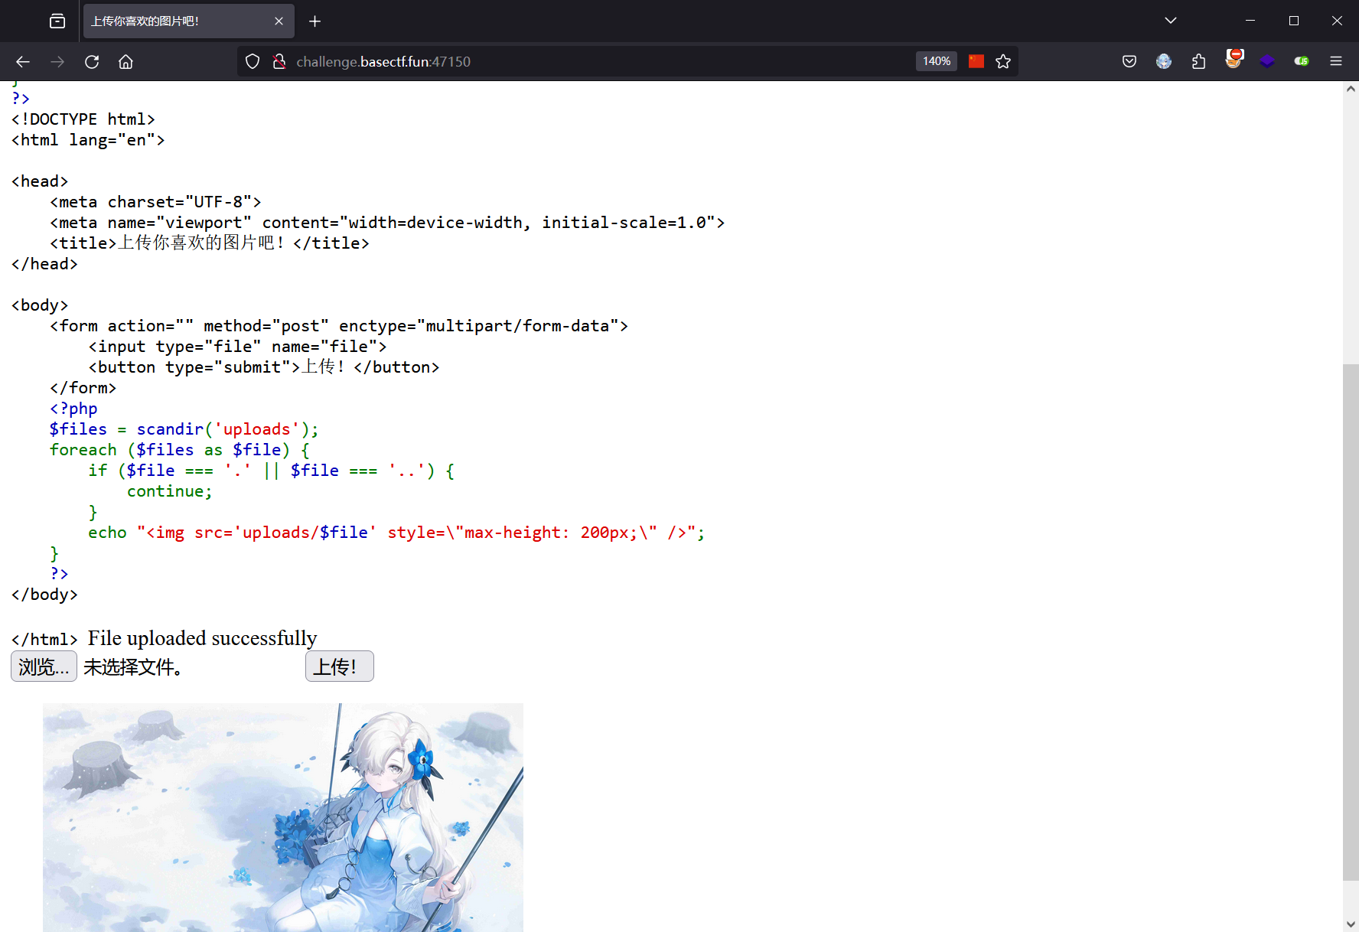Click the </body> closing tag text
The image size is (1359, 932).
[44, 595]
